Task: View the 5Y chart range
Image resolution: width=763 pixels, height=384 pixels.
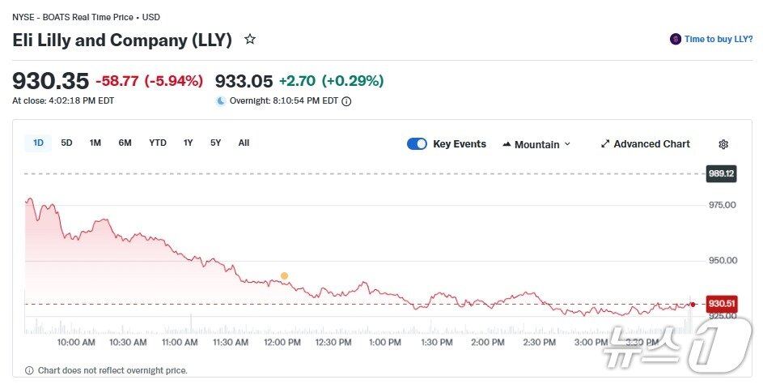Action: [x=215, y=143]
